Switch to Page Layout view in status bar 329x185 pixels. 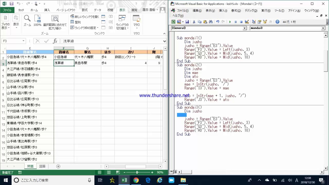point(109,172)
